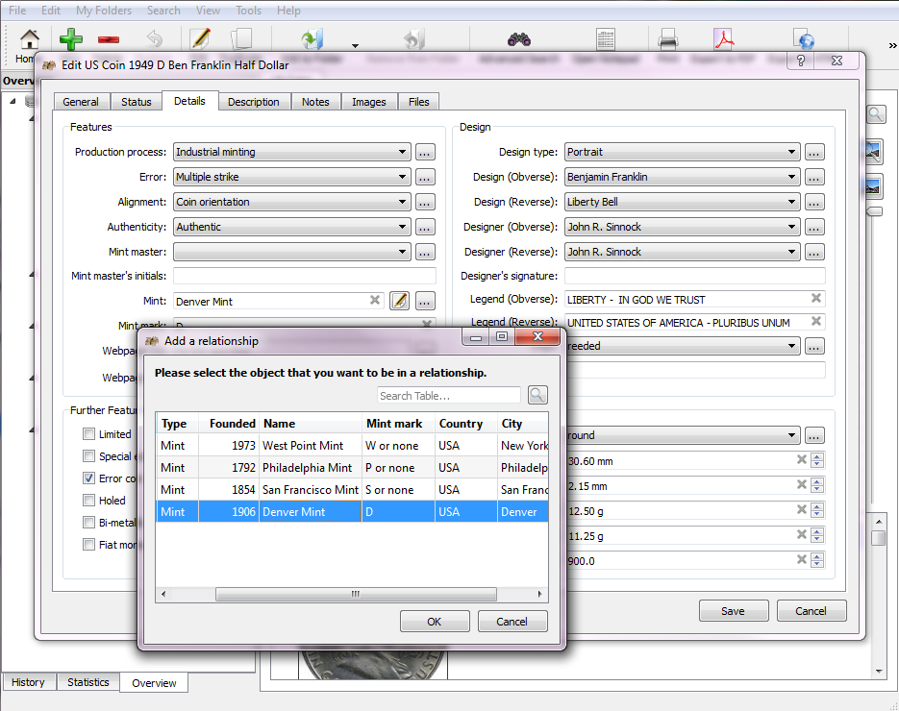This screenshot has height=711, width=899.
Task: Click the search magnifier in relationship dialog
Action: click(537, 395)
